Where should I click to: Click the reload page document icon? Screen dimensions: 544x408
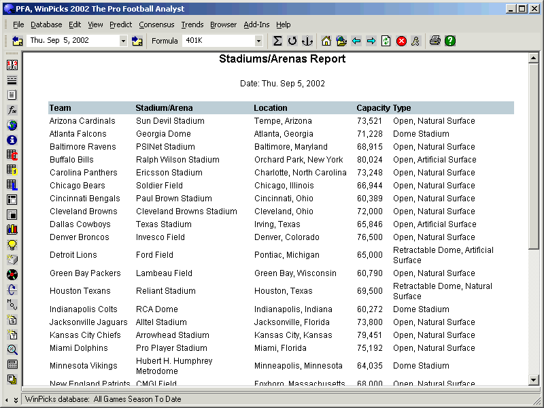pyautogui.click(x=386, y=41)
